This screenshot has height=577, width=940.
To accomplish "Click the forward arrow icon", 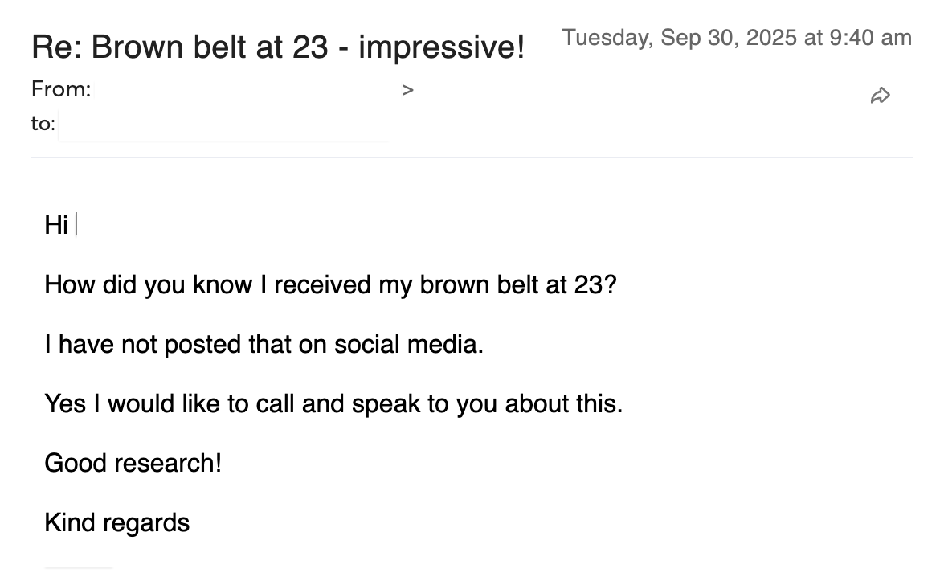I will (x=880, y=96).
